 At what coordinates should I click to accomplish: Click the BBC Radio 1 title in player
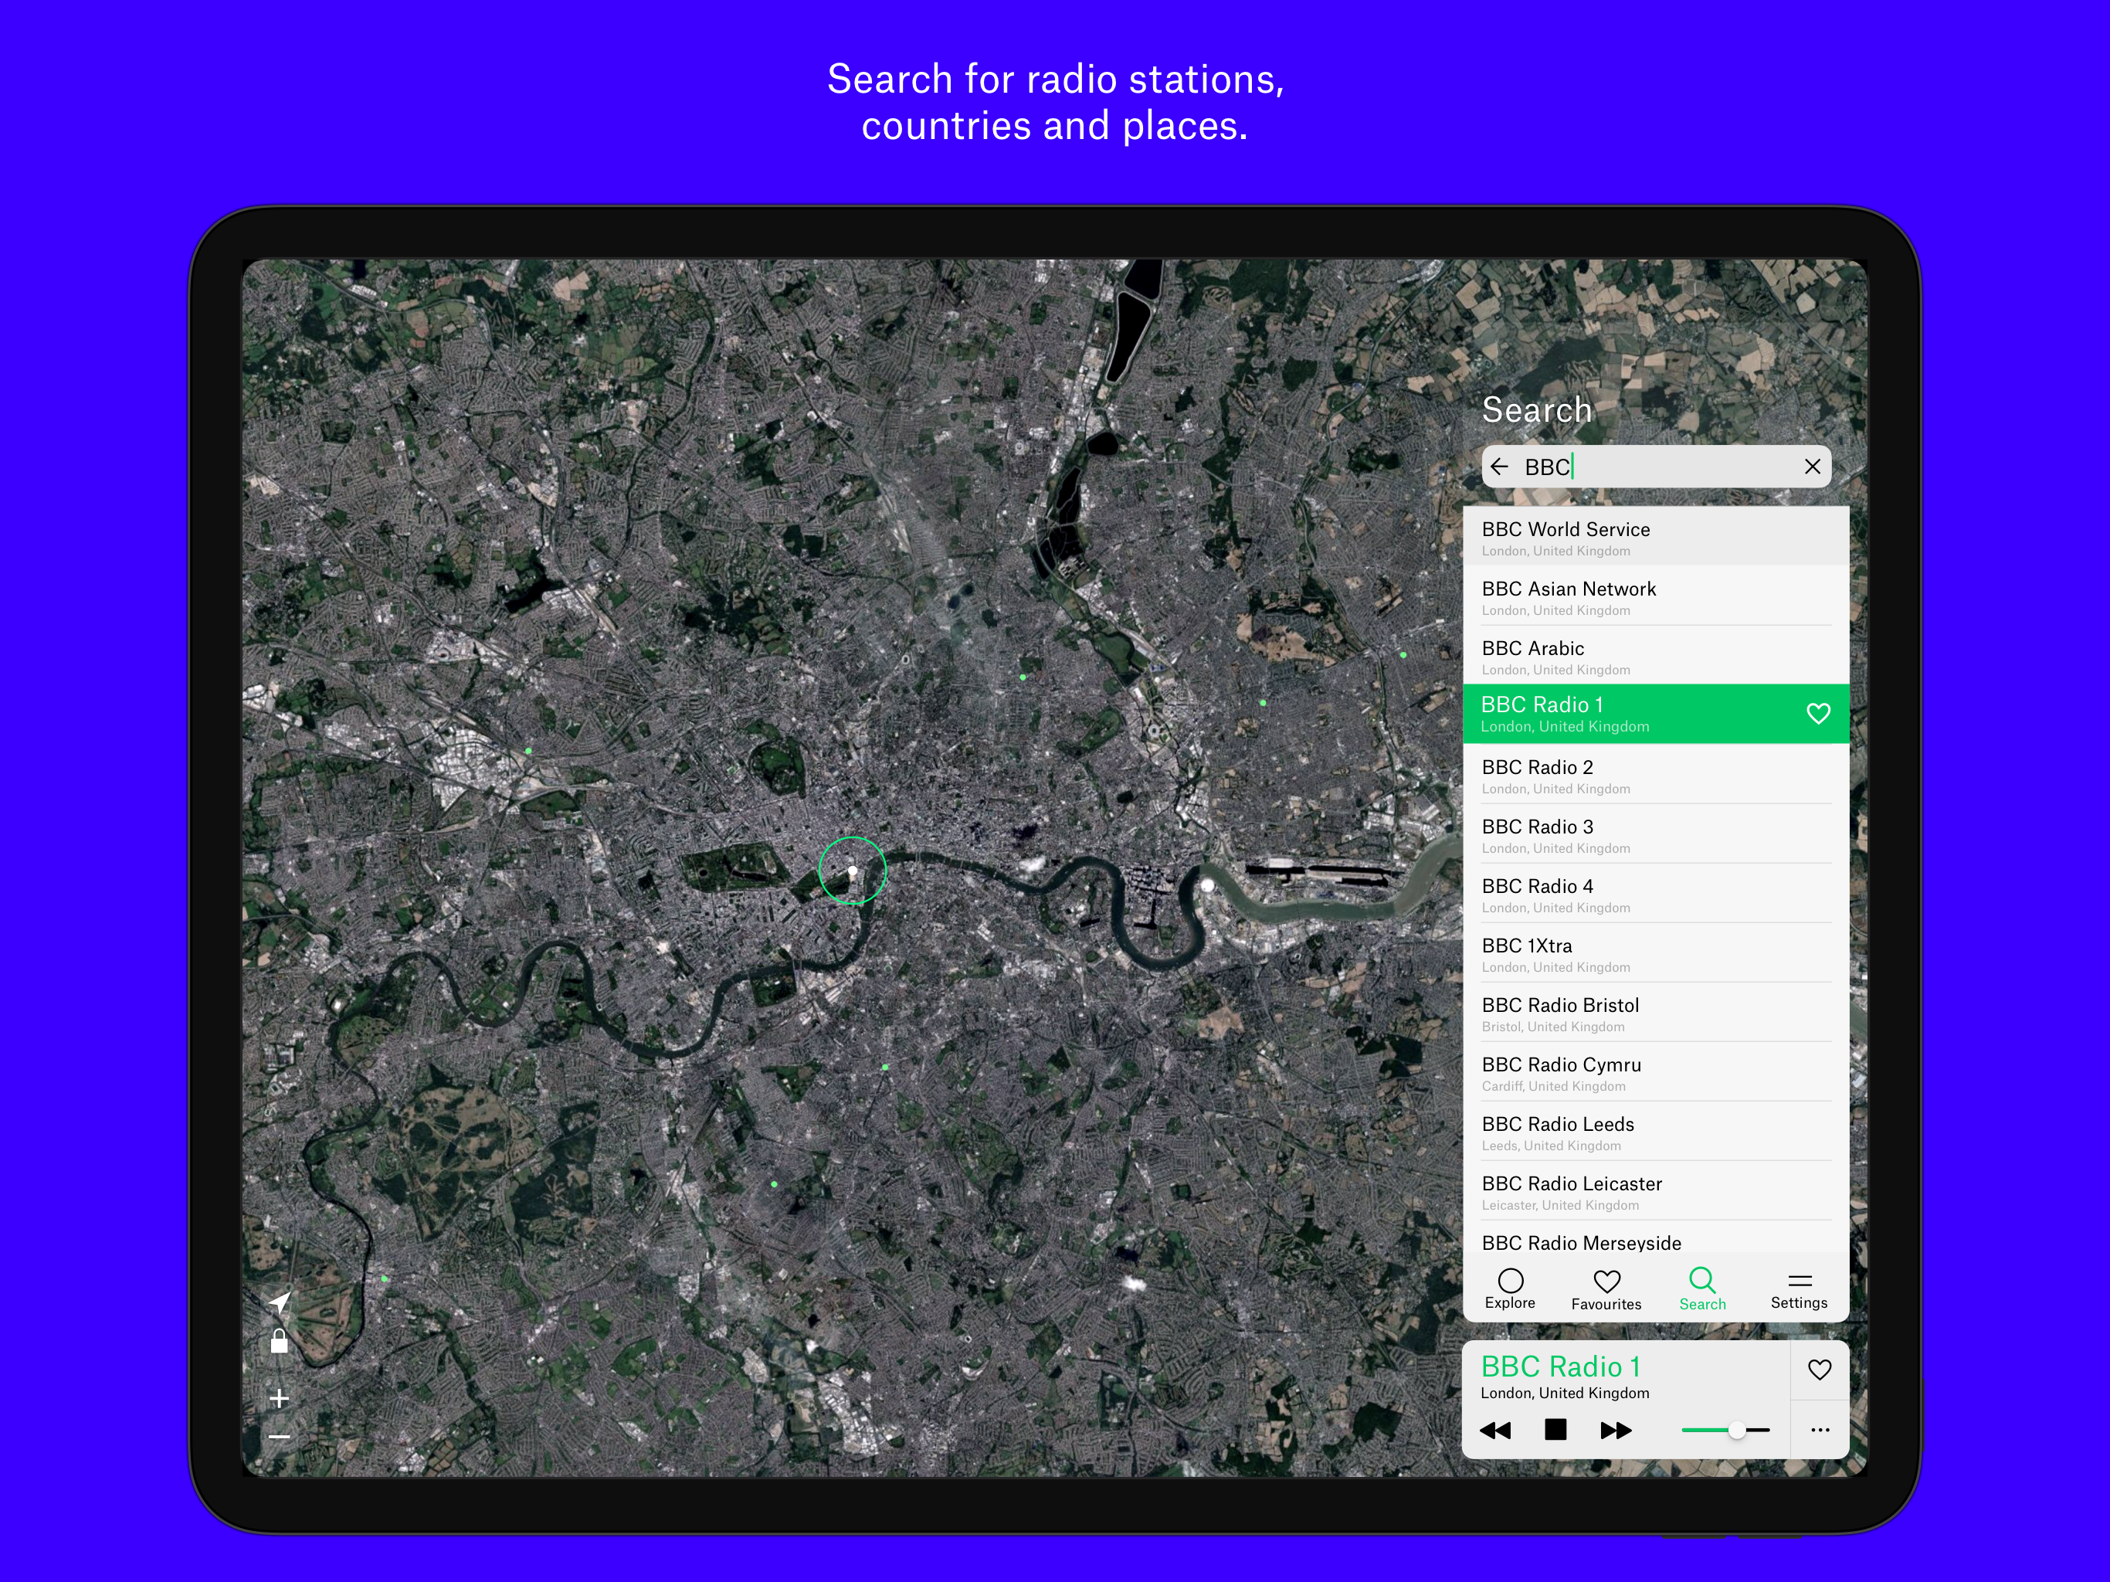[1561, 1366]
